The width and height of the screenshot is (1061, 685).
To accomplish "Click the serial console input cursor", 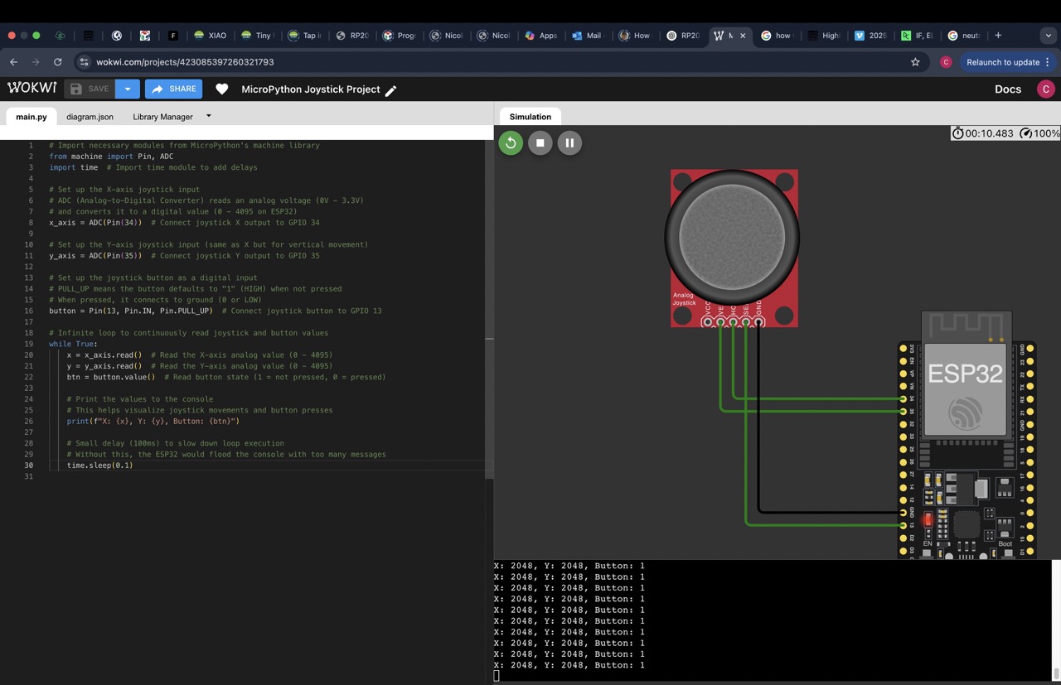I will (497, 676).
